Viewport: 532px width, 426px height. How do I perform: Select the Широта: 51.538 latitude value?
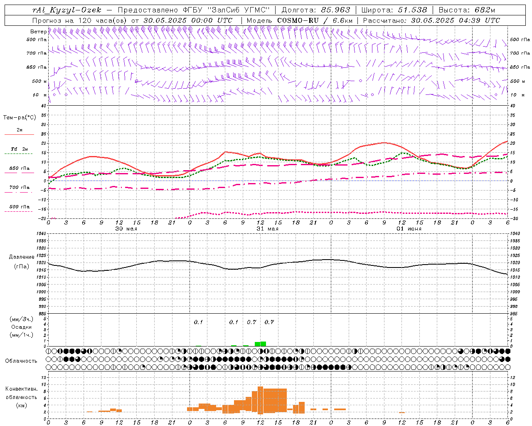394,10
